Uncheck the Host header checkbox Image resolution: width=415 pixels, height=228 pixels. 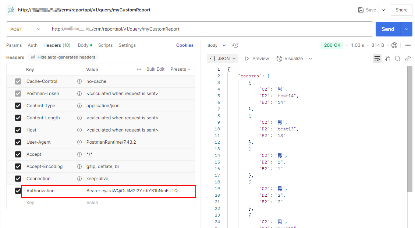pyautogui.click(x=18, y=130)
